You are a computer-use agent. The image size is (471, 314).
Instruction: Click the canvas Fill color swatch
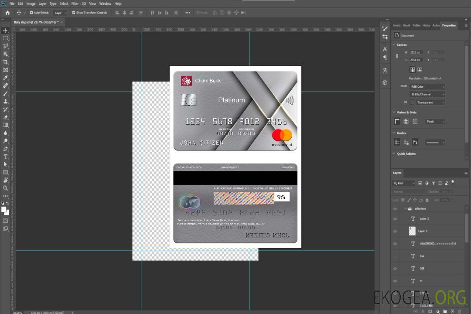click(412, 102)
